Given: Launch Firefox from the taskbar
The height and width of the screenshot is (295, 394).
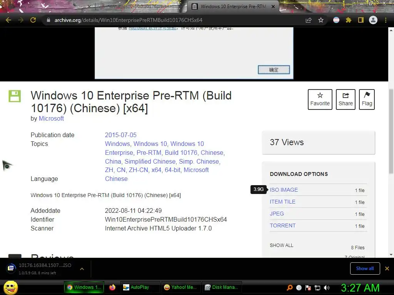Looking at the screenshot, I should coord(112,287).
